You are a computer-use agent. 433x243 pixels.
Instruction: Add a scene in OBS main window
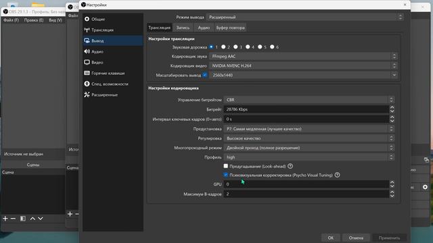point(5,219)
